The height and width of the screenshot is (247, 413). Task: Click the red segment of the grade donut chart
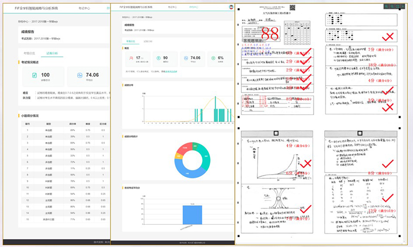point(184,148)
